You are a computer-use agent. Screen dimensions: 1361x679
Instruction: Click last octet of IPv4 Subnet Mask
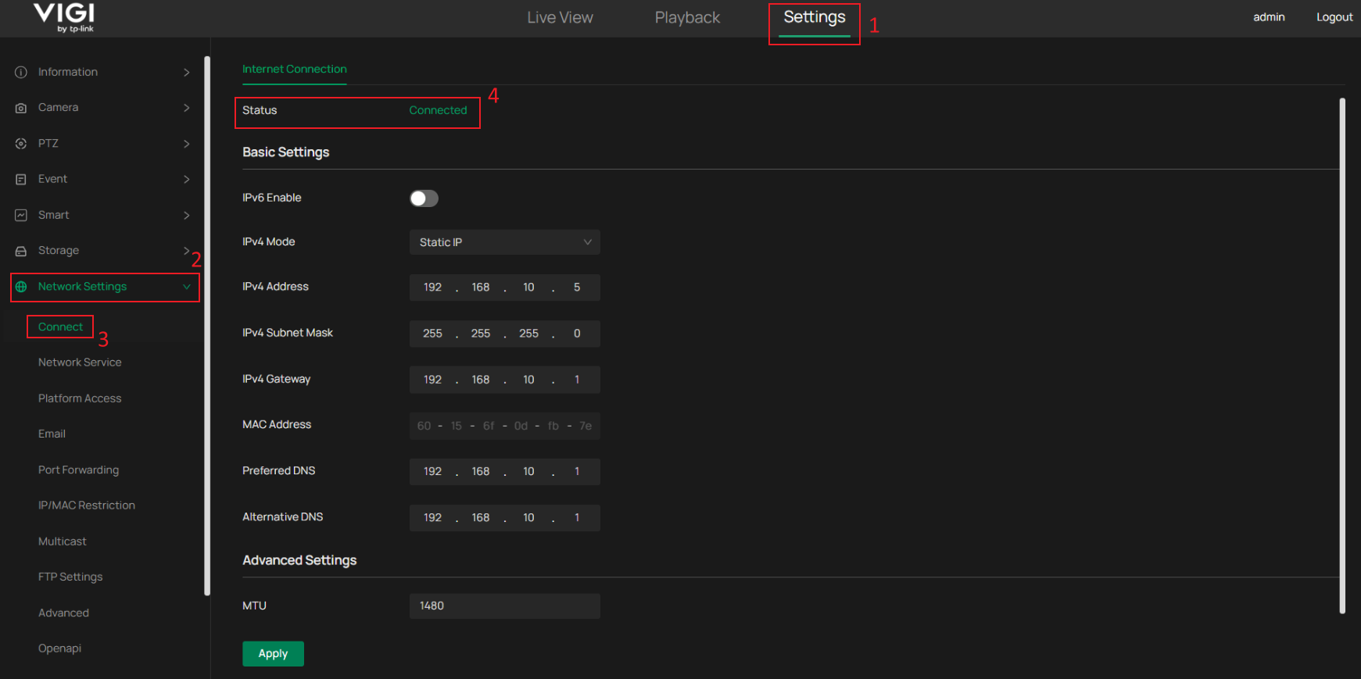pos(577,334)
